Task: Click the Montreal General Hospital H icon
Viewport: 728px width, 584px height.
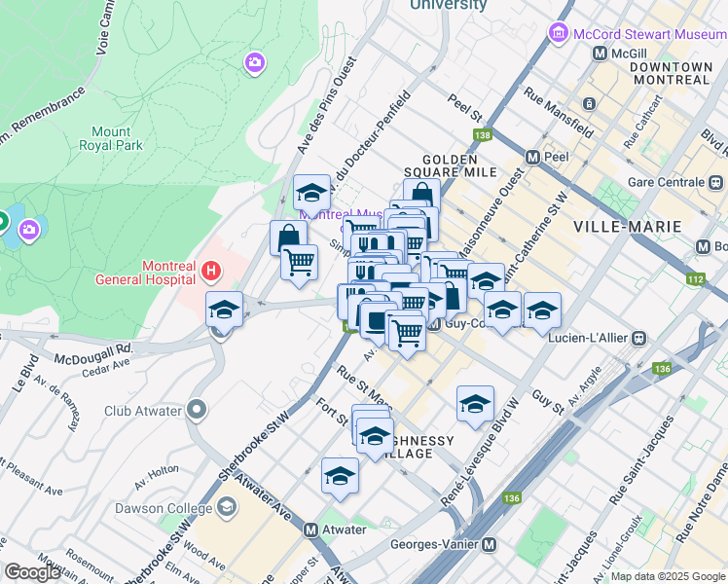Action: pyautogui.click(x=211, y=271)
